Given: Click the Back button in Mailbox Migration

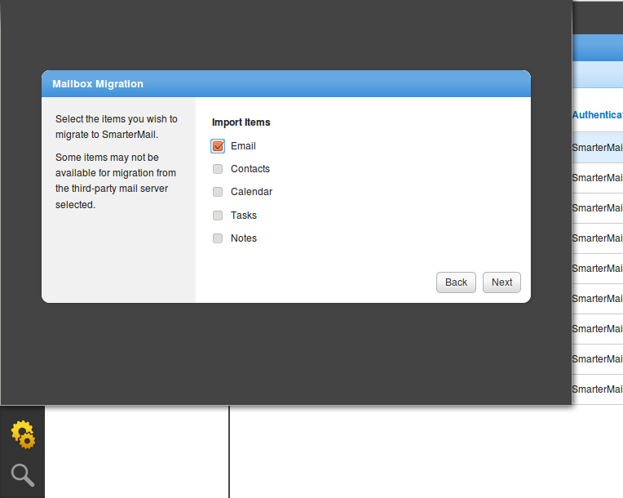Looking at the screenshot, I should (x=456, y=282).
